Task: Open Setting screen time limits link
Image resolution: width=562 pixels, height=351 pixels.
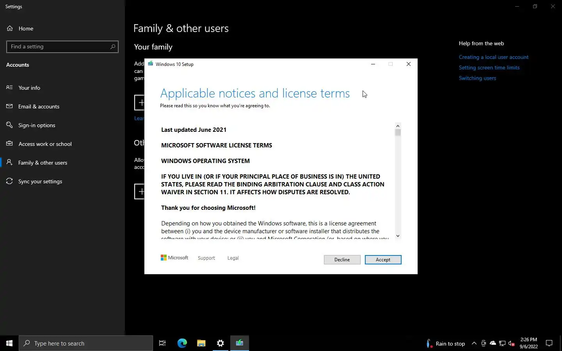Action: pos(489,67)
